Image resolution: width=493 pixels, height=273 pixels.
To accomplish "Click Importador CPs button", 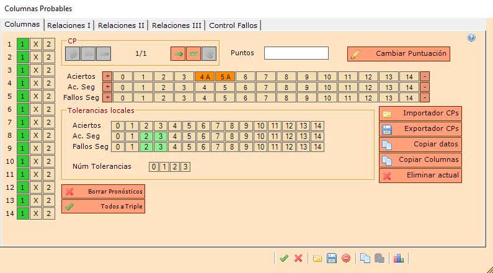I will [420, 114].
